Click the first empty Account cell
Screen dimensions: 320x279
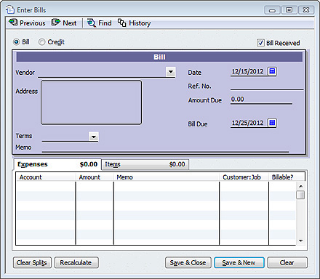pyautogui.click(x=46, y=187)
